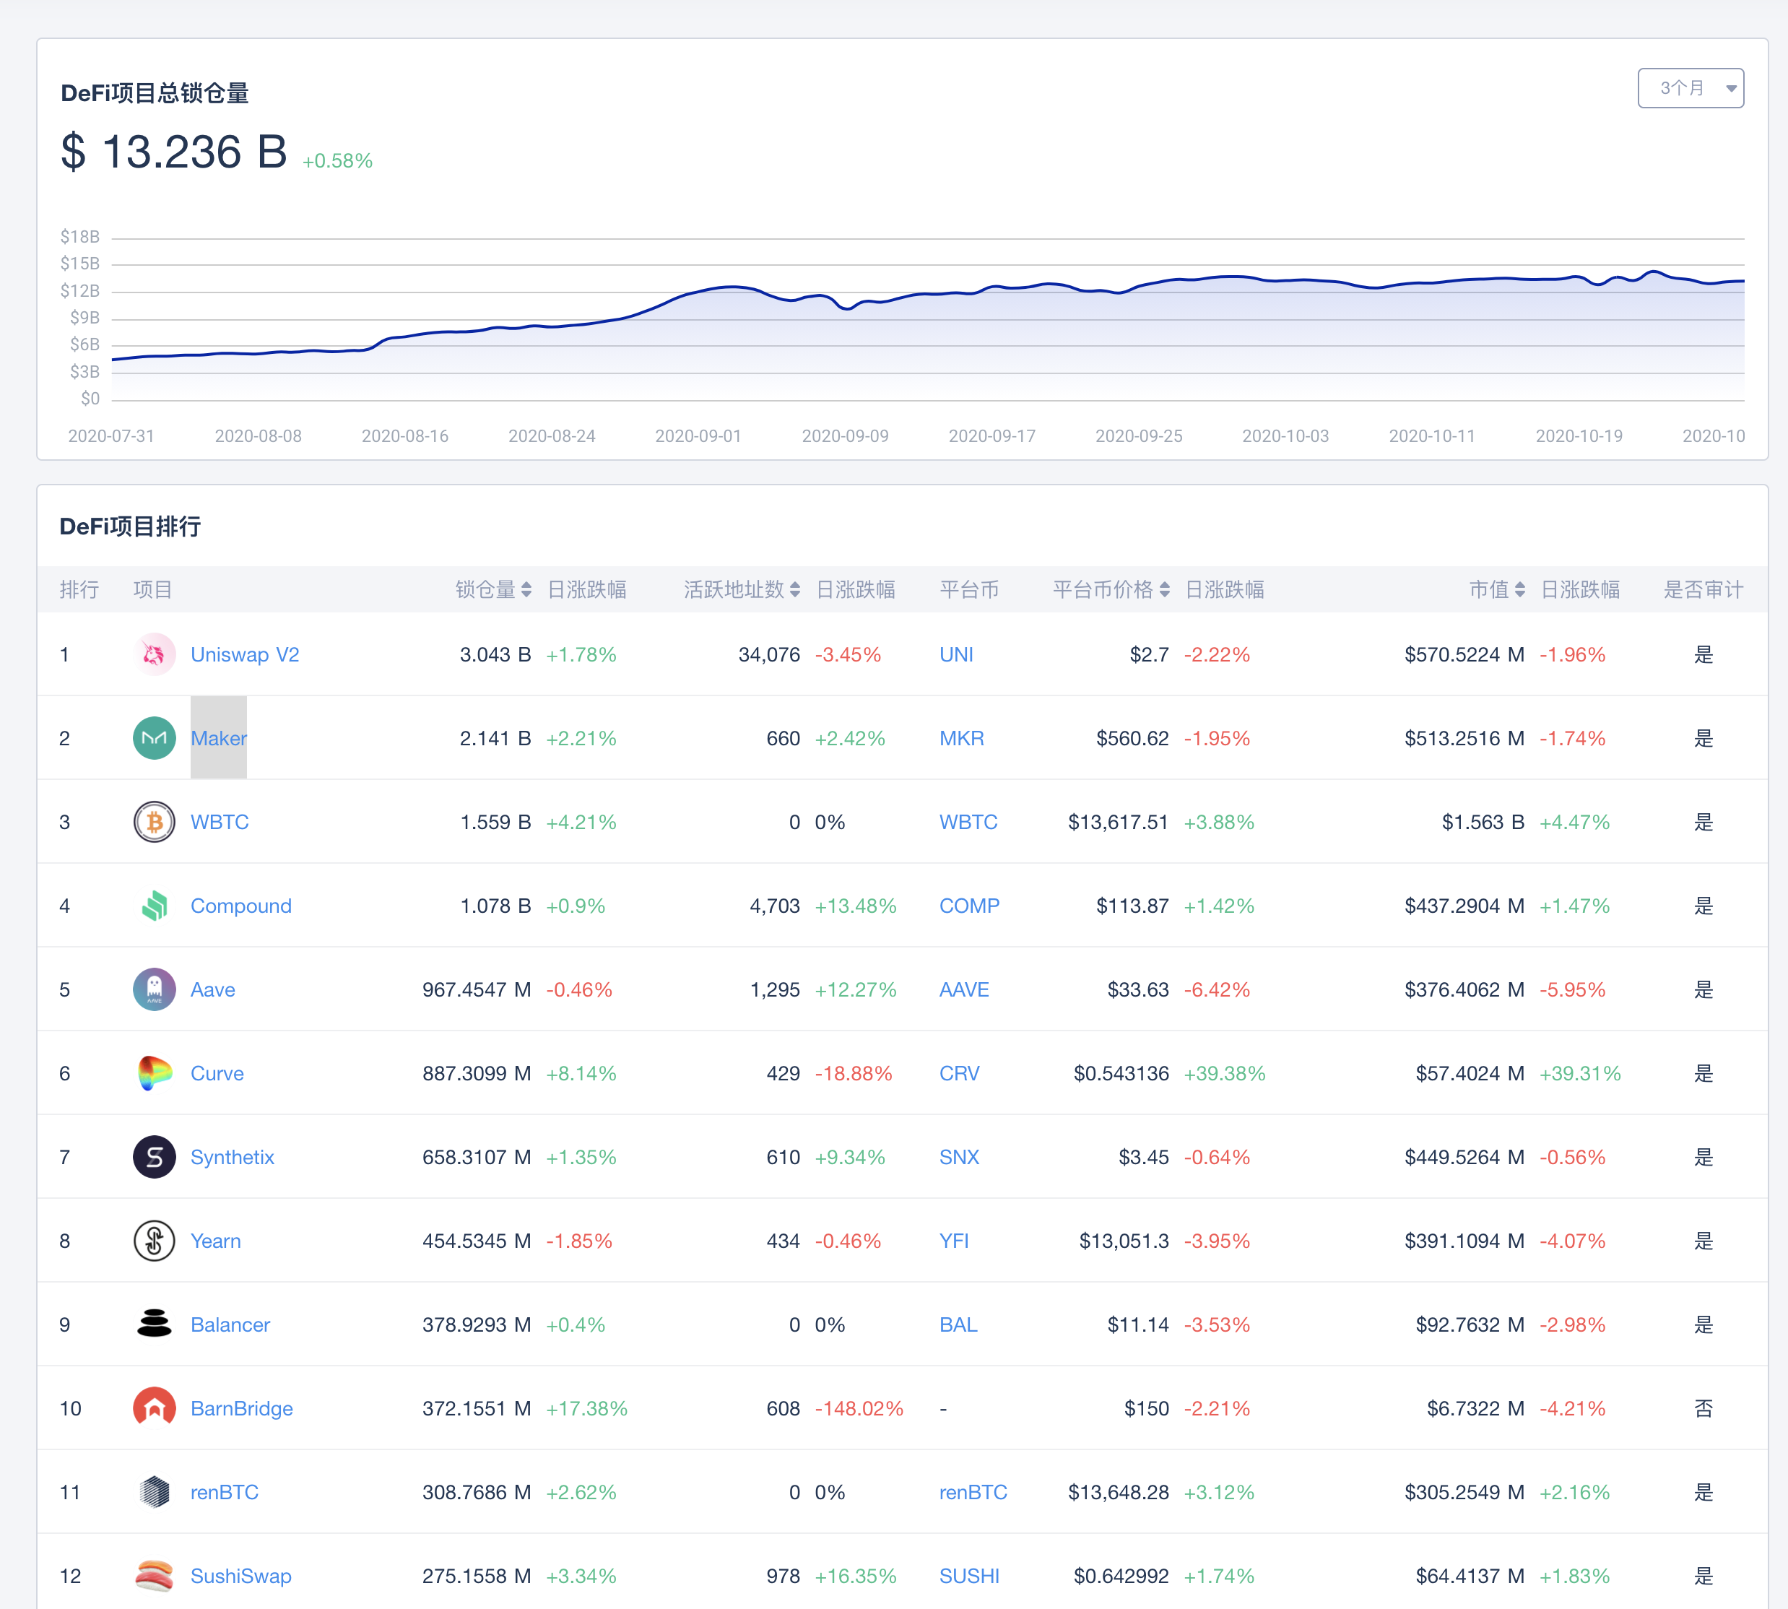Click the CRV platform token link
Screen dimensions: 1788x1609
pyautogui.click(x=960, y=1073)
